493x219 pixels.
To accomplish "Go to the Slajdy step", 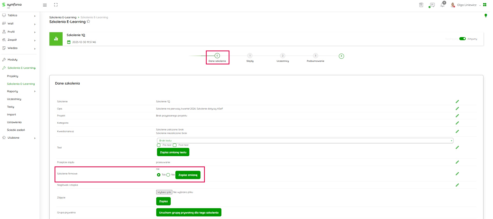I will click(250, 56).
